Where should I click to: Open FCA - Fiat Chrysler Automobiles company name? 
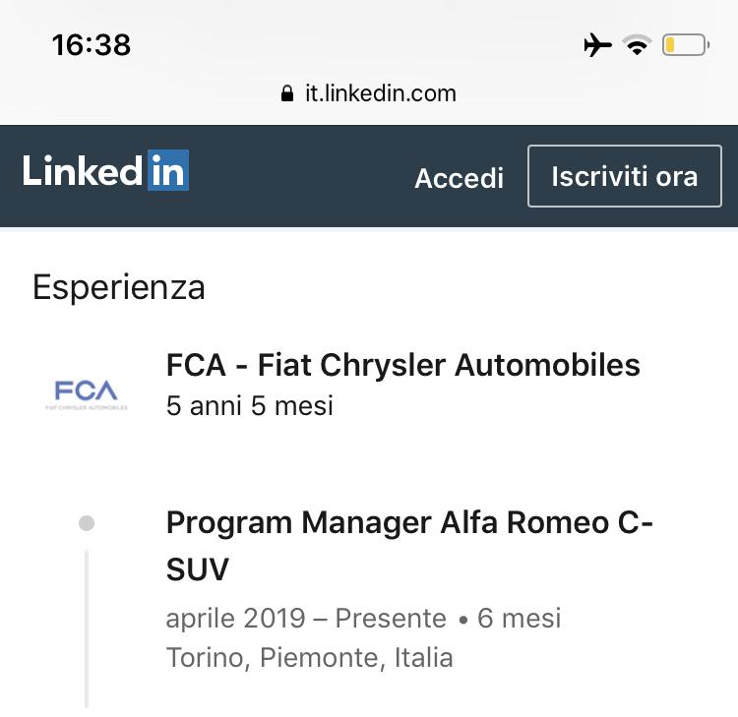click(403, 365)
